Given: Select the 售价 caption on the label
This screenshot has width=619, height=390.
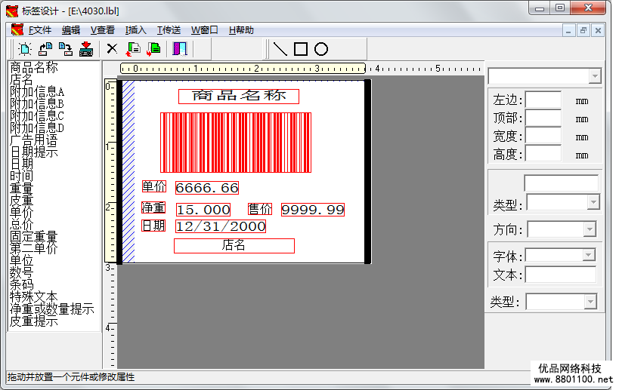Looking at the screenshot, I should click(x=260, y=209).
